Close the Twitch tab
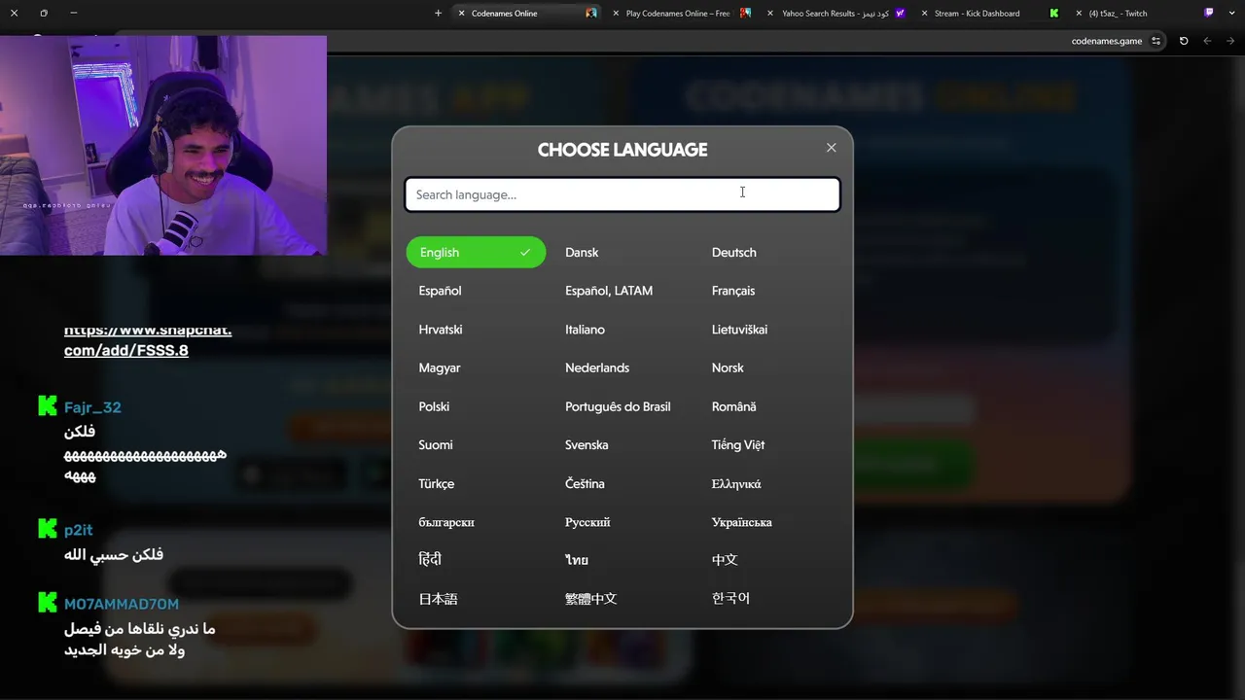This screenshot has width=1245, height=700. click(x=1078, y=14)
